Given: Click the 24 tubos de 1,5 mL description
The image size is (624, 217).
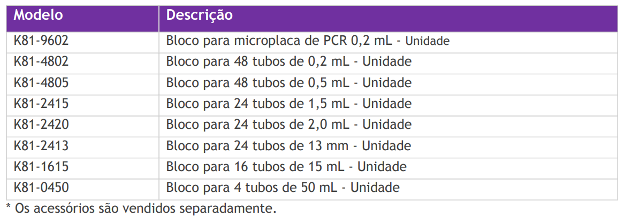Looking at the screenshot, I should coord(288,104).
